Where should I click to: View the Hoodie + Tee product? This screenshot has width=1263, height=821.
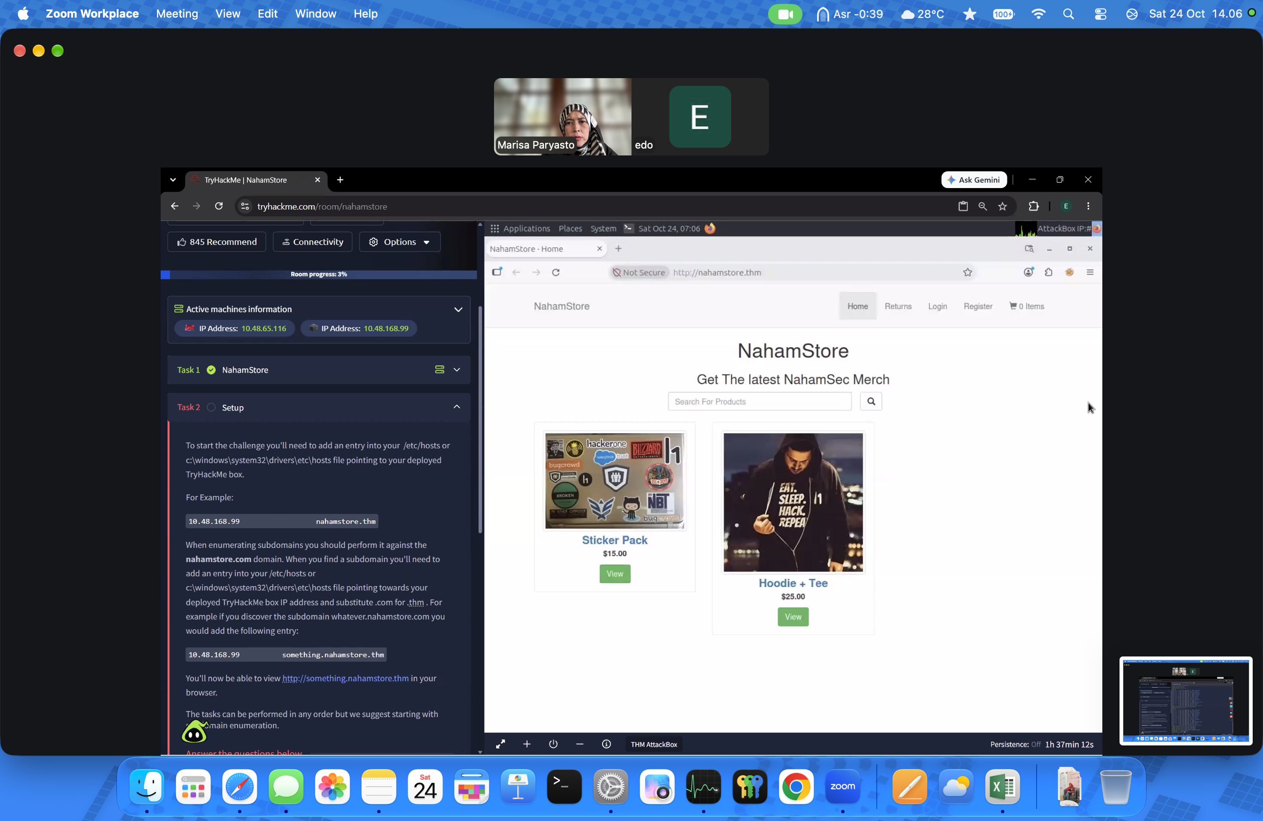click(793, 616)
